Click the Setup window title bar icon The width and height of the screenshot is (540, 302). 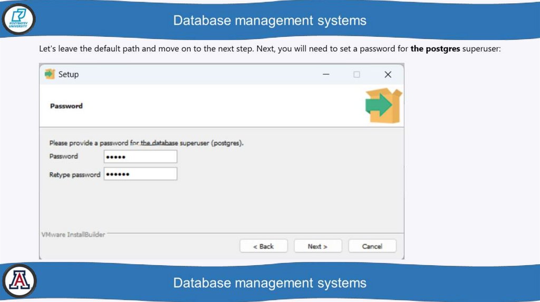50,74
